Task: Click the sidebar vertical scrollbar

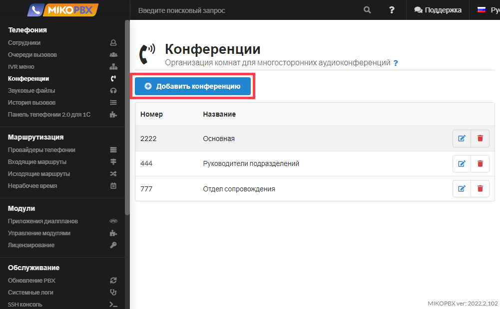Action: tap(127, 120)
